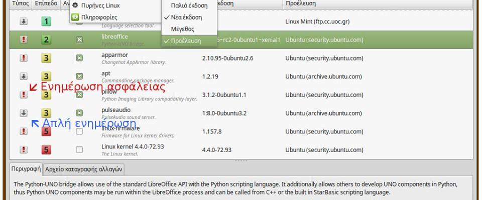
Task: Click the level 1 badge in first row
Action: (46, 21)
